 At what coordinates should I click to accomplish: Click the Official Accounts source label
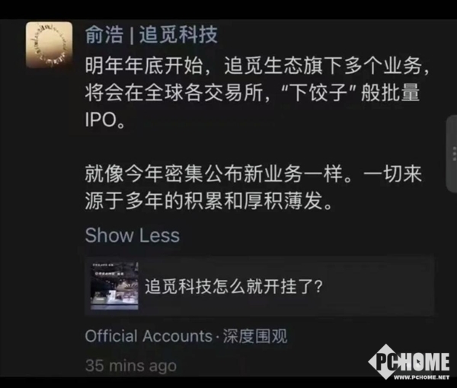click(149, 336)
